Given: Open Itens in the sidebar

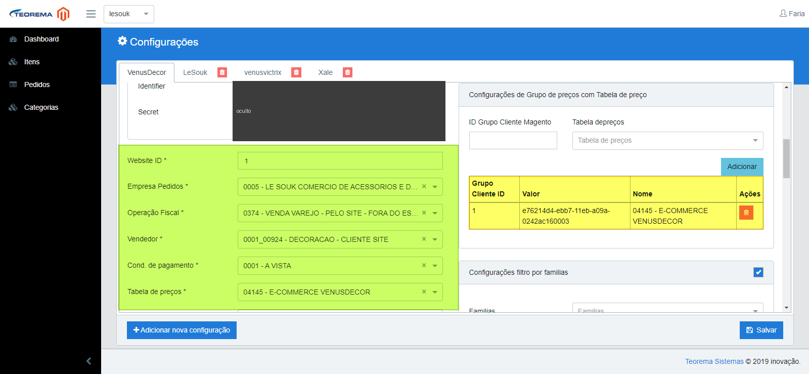Looking at the screenshot, I should [x=32, y=62].
